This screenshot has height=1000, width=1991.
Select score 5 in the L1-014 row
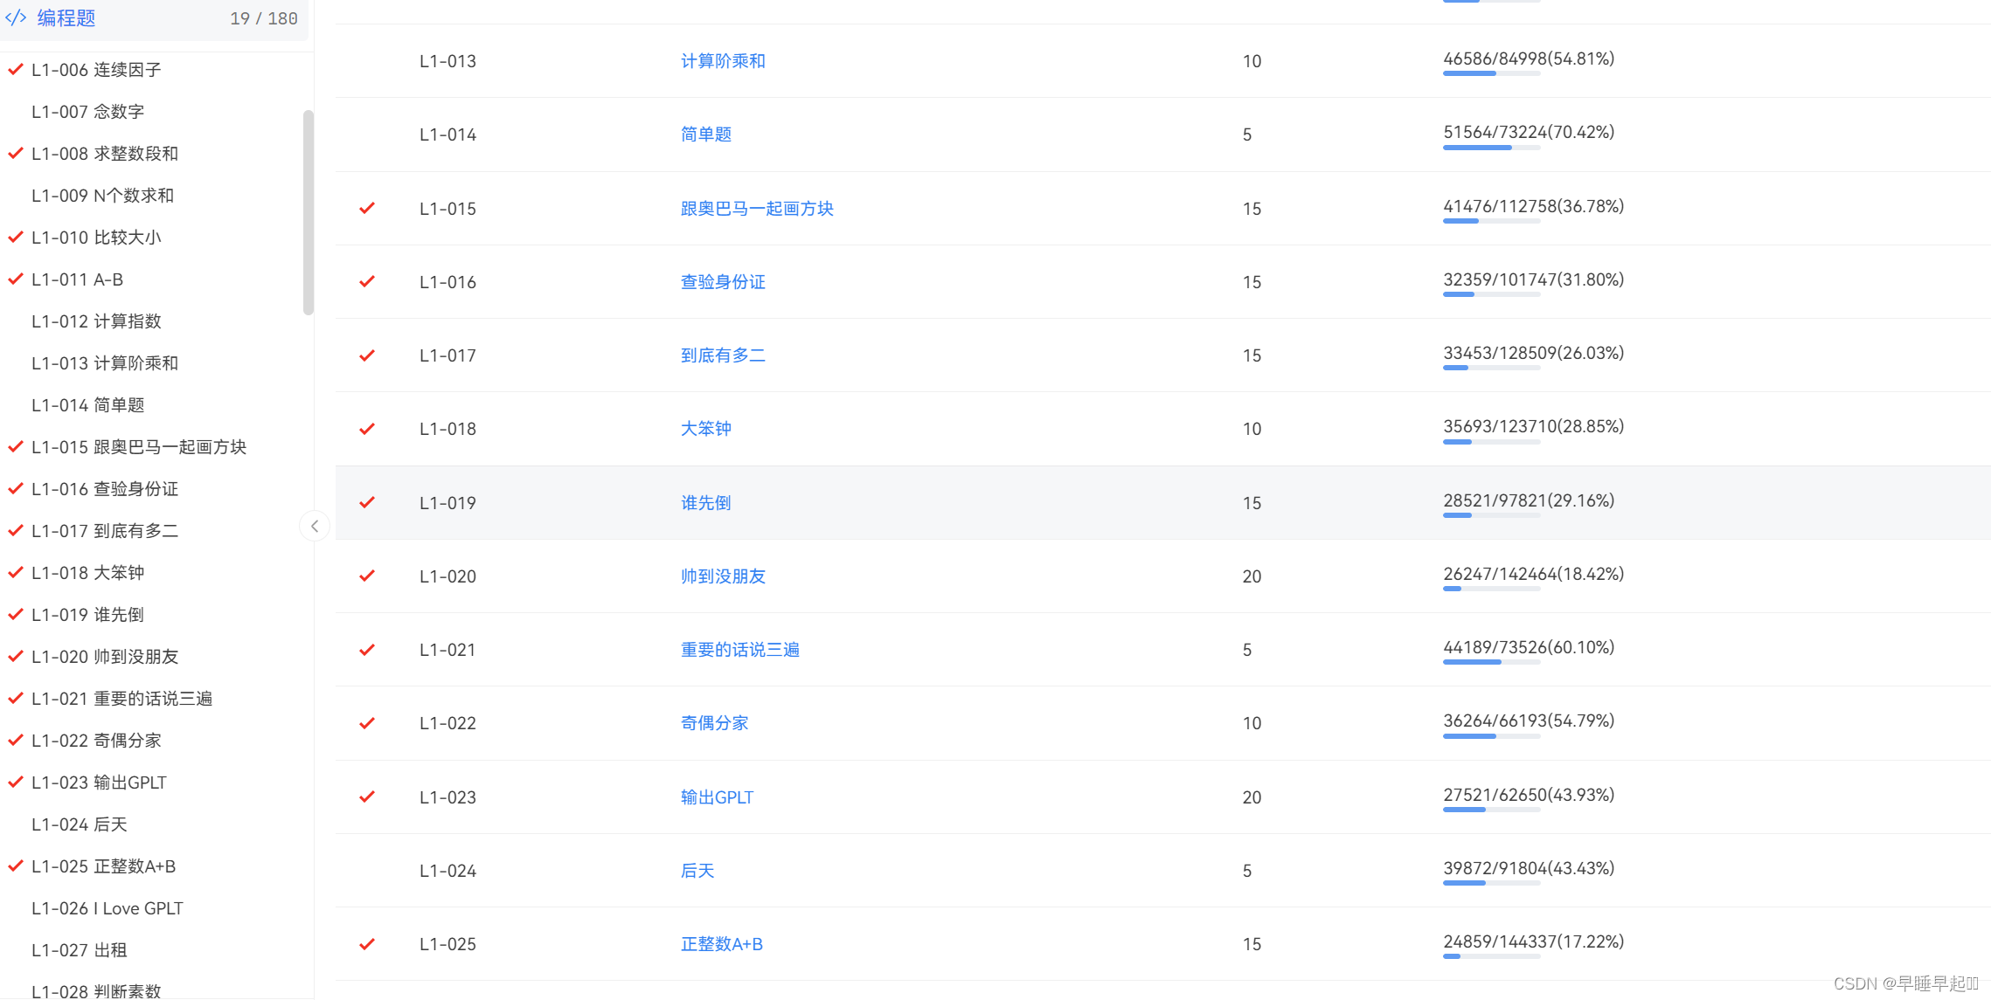pyautogui.click(x=1247, y=134)
